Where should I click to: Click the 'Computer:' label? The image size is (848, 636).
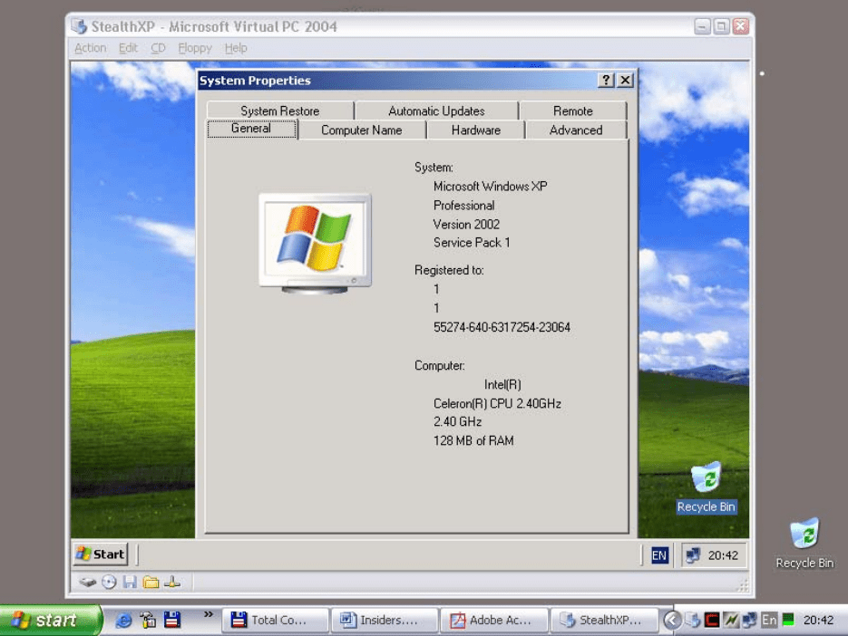pos(440,366)
